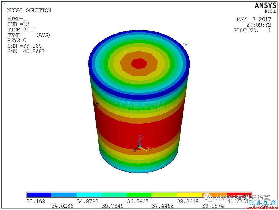Click the cyan 34.8793 legend swatch

[x=89, y=194]
